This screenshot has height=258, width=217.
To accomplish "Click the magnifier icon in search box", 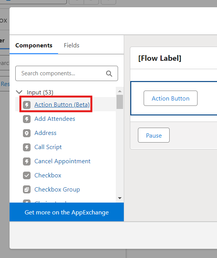I will coord(109,73).
